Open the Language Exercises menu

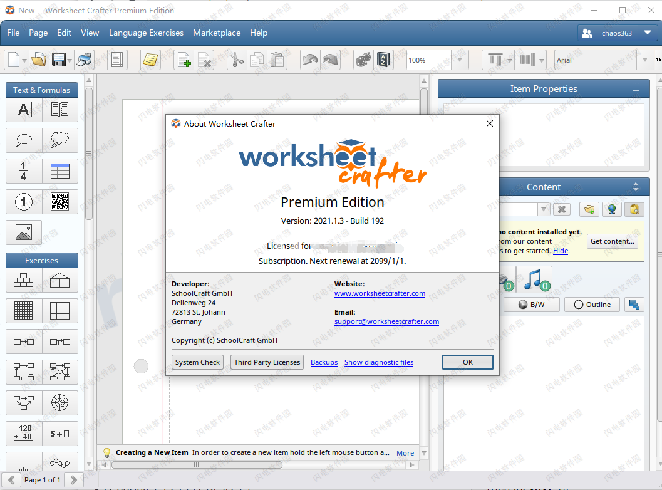click(146, 33)
